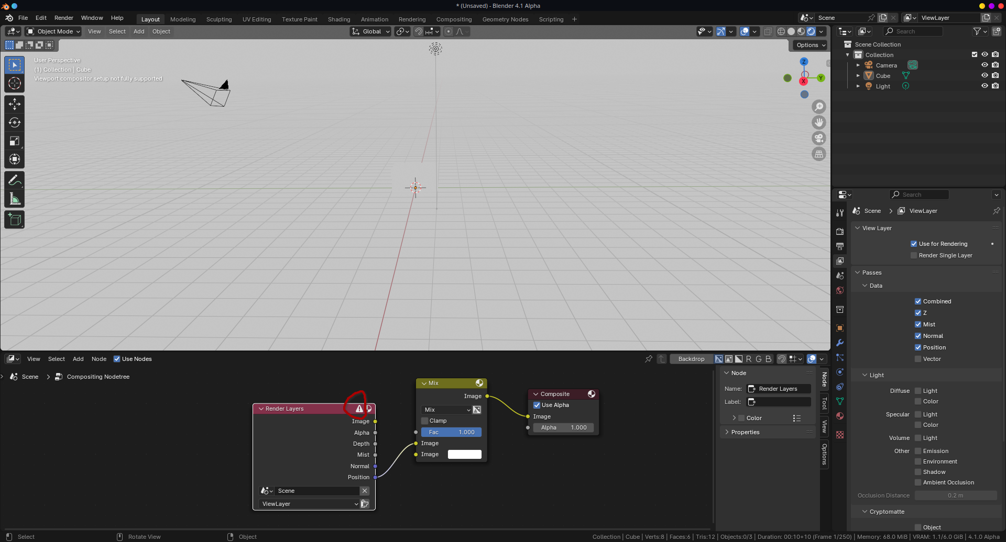This screenshot has width=1006, height=542.
Task: Click the pan view hand icon
Action: (x=818, y=122)
